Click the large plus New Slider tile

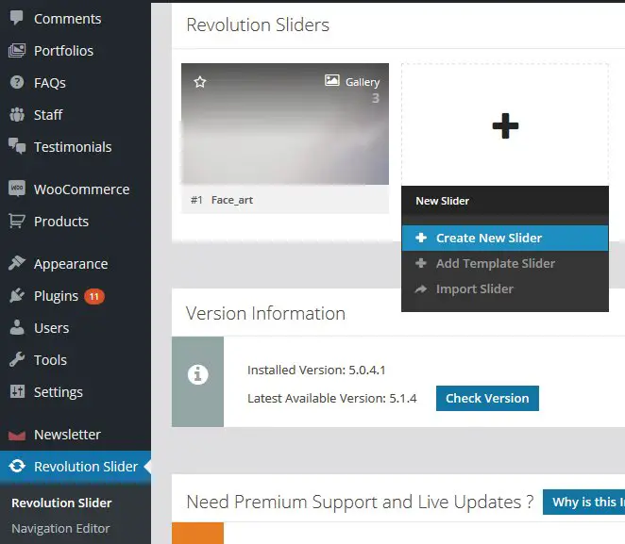point(505,125)
